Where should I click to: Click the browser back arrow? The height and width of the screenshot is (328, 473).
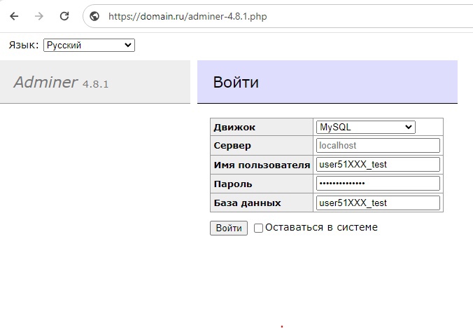(x=15, y=16)
